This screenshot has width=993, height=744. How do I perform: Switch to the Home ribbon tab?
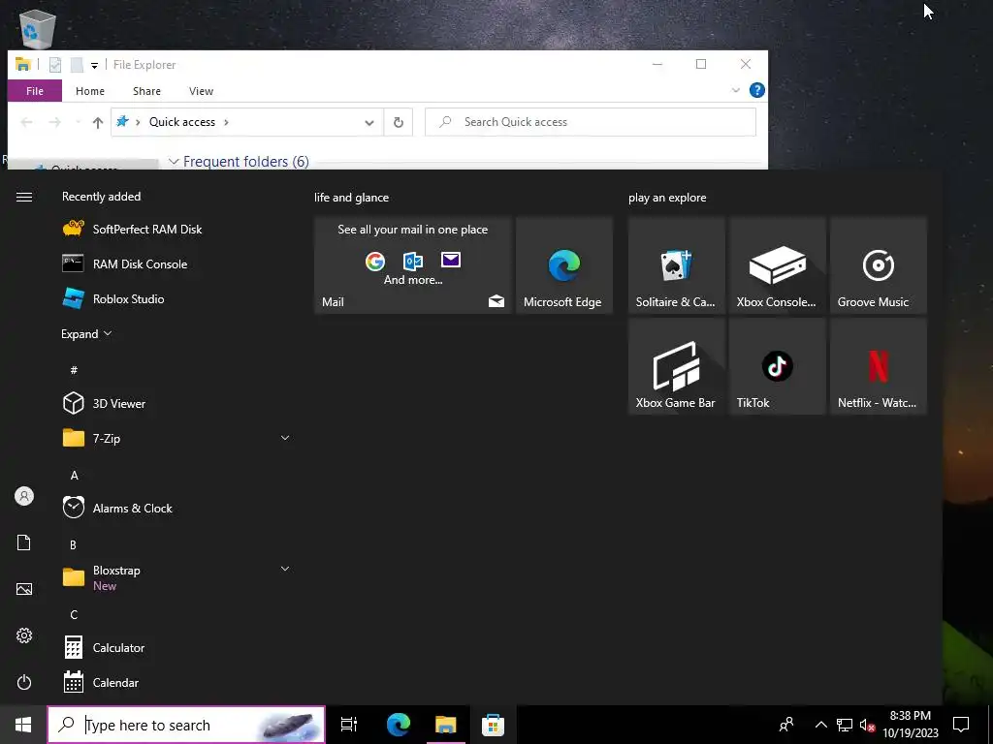coord(90,90)
